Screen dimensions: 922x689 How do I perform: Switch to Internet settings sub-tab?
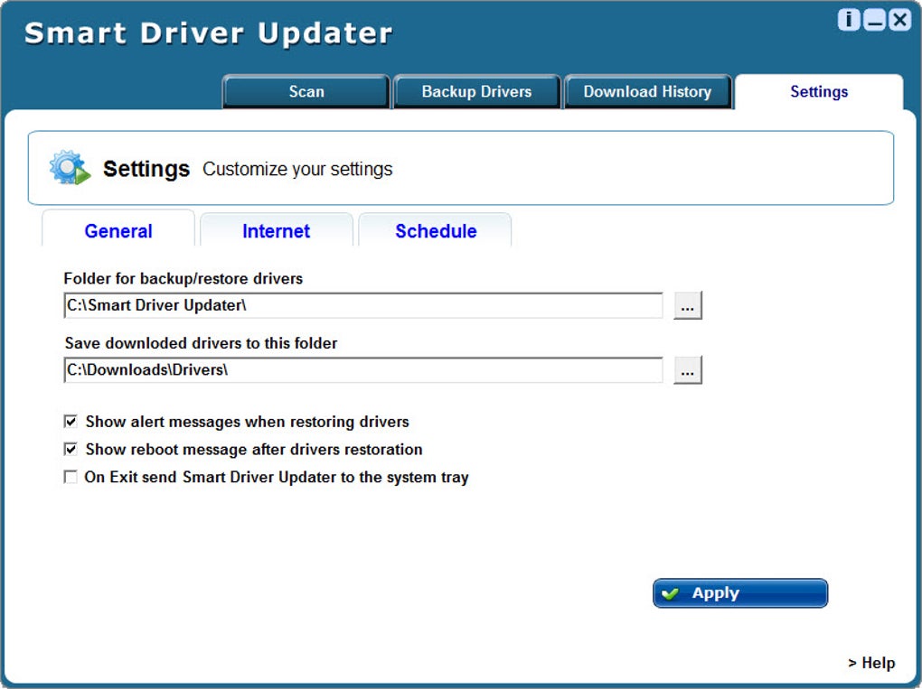pos(277,231)
